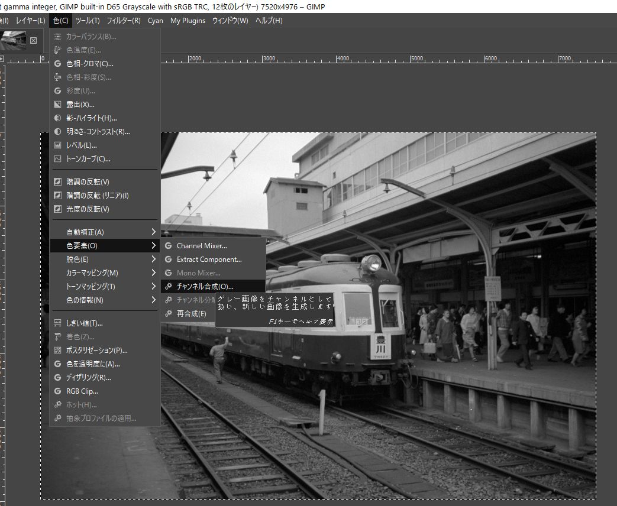
Task: Click the 階調の反転 (リニア)(I) icon
Action: coord(57,196)
